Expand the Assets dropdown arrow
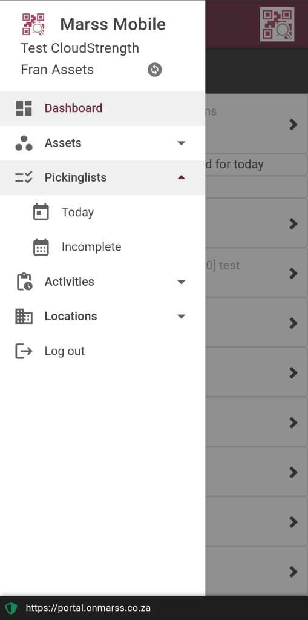 point(182,143)
